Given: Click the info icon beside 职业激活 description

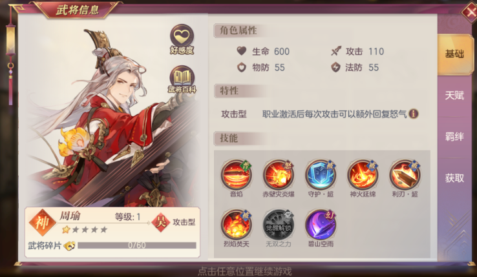Looking at the screenshot, I should (414, 114).
